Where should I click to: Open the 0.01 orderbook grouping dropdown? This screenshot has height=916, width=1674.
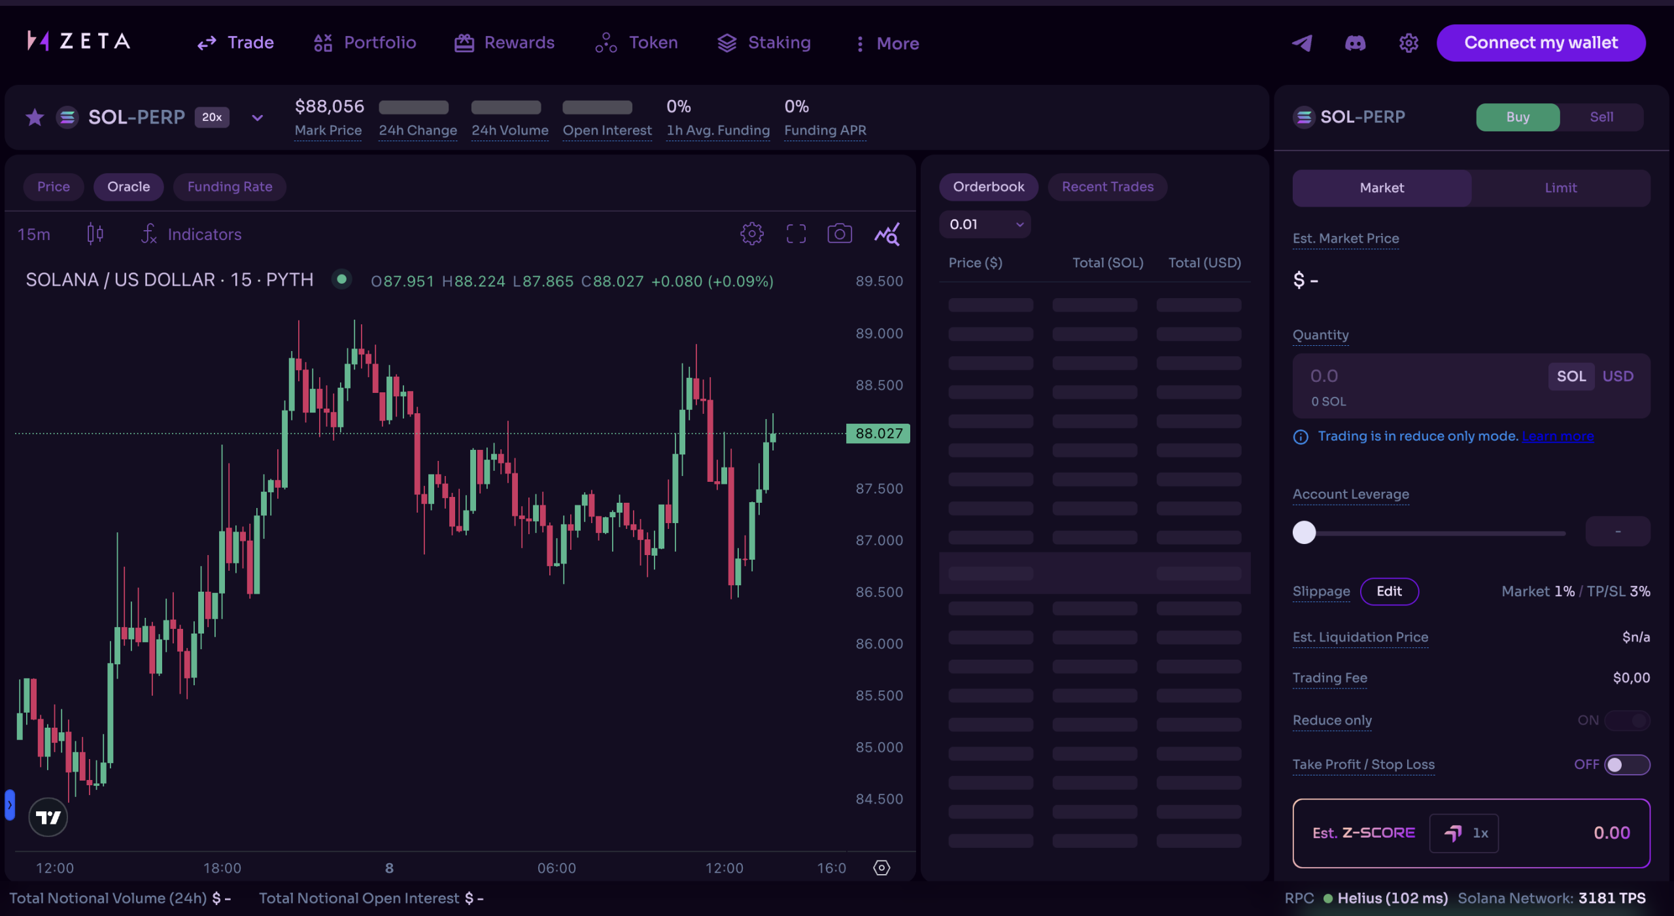(985, 224)
